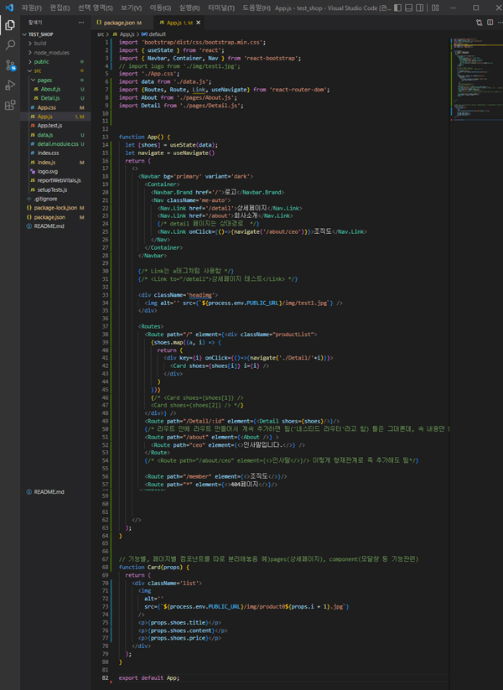The width and height of the screenshot is (503, 690).
Task: Split the editor to the right
Action: tap(490, 23)
